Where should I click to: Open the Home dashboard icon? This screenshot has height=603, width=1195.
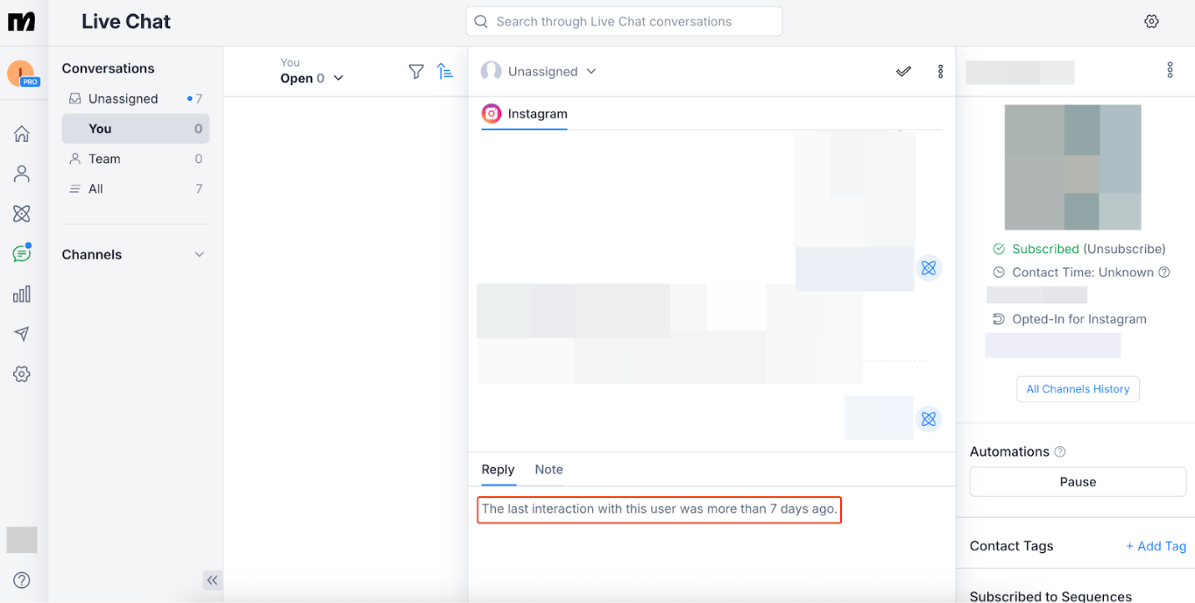[x=22, y=133]
